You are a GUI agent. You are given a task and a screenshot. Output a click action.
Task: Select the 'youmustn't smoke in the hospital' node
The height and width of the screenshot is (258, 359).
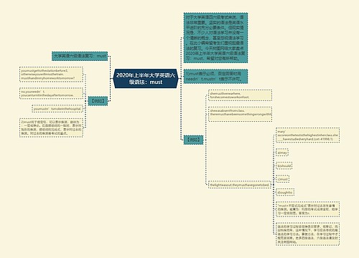click(57, 109)
